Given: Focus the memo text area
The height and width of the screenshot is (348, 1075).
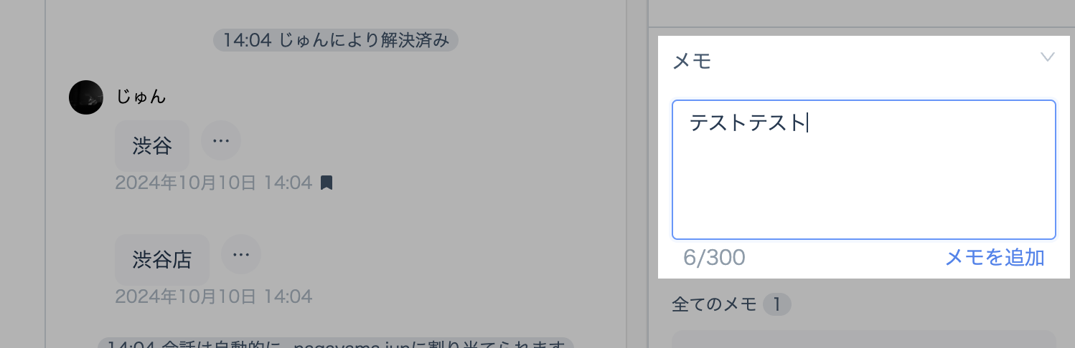Looking at the screenshot, I should tap(864, 170).
